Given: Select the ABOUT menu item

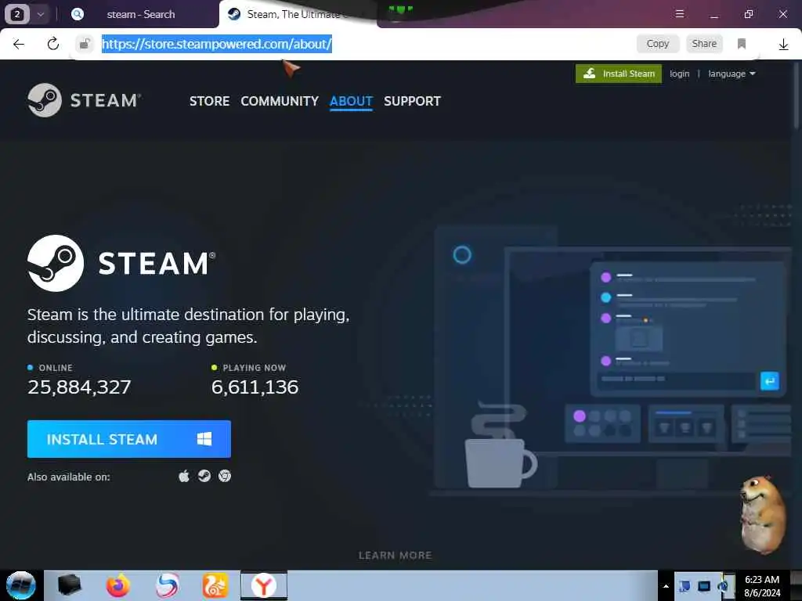Looking at the screenshot, I should coord(351,101).
